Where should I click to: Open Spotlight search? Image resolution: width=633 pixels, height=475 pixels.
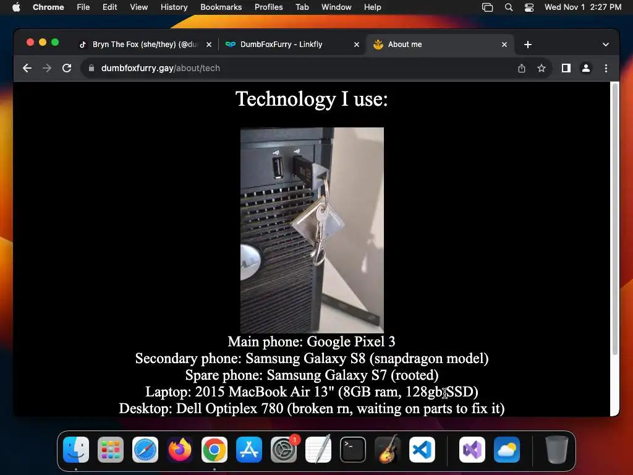point(509,7)
